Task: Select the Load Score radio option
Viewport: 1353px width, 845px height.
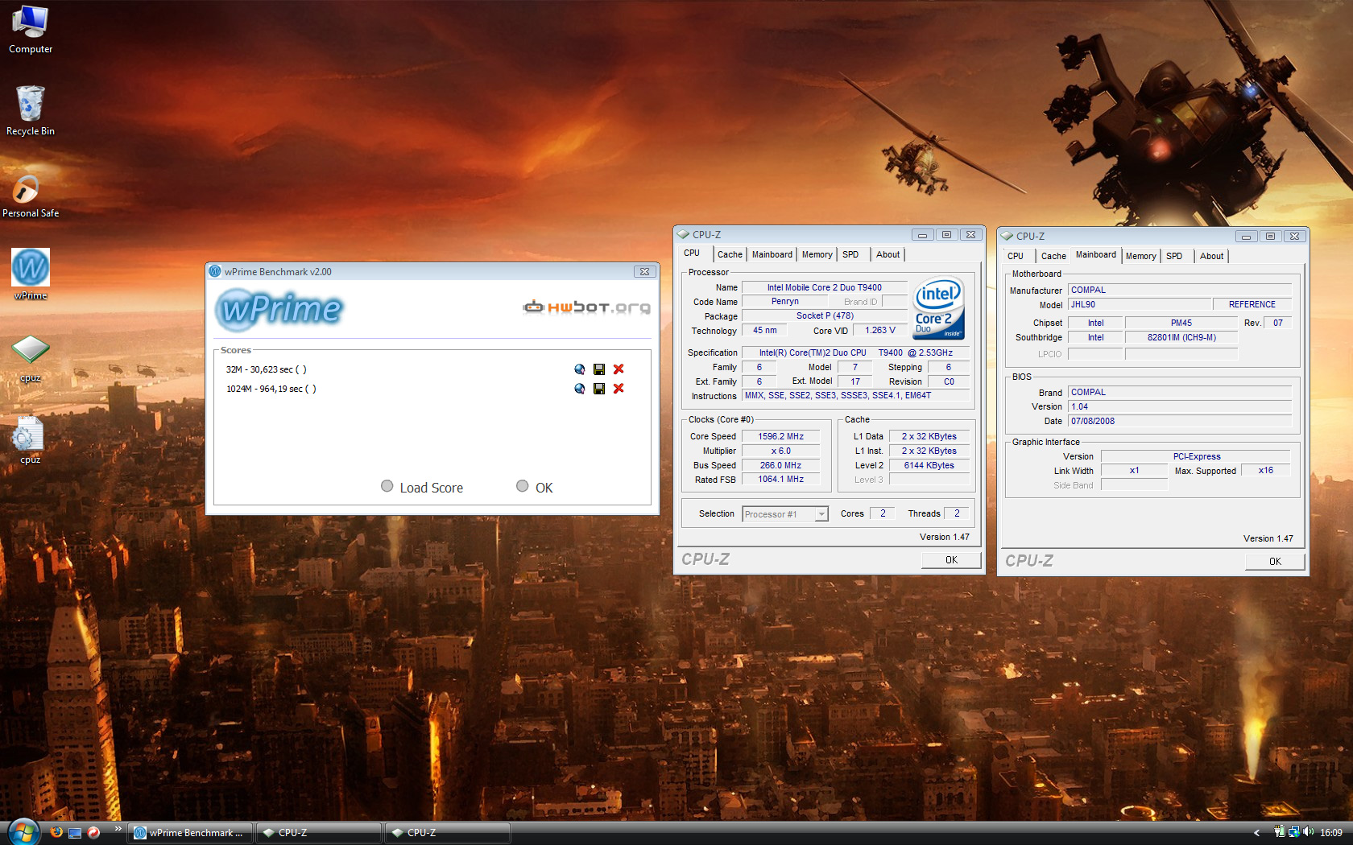Action: tap(387, 486)
